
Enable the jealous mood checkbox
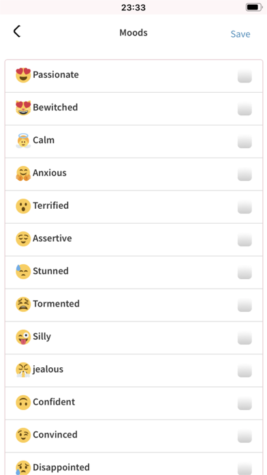tap(245, 370)
